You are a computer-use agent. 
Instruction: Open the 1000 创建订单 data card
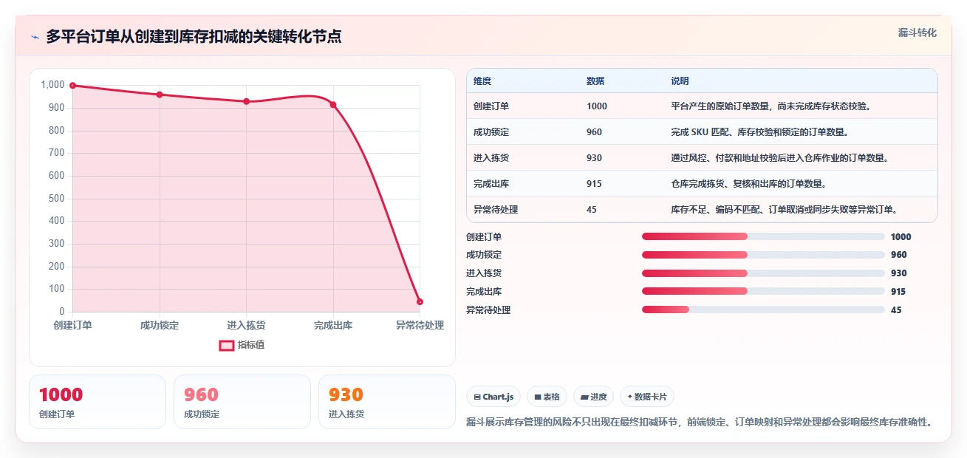pyautogui.click(x=98, y=402)
